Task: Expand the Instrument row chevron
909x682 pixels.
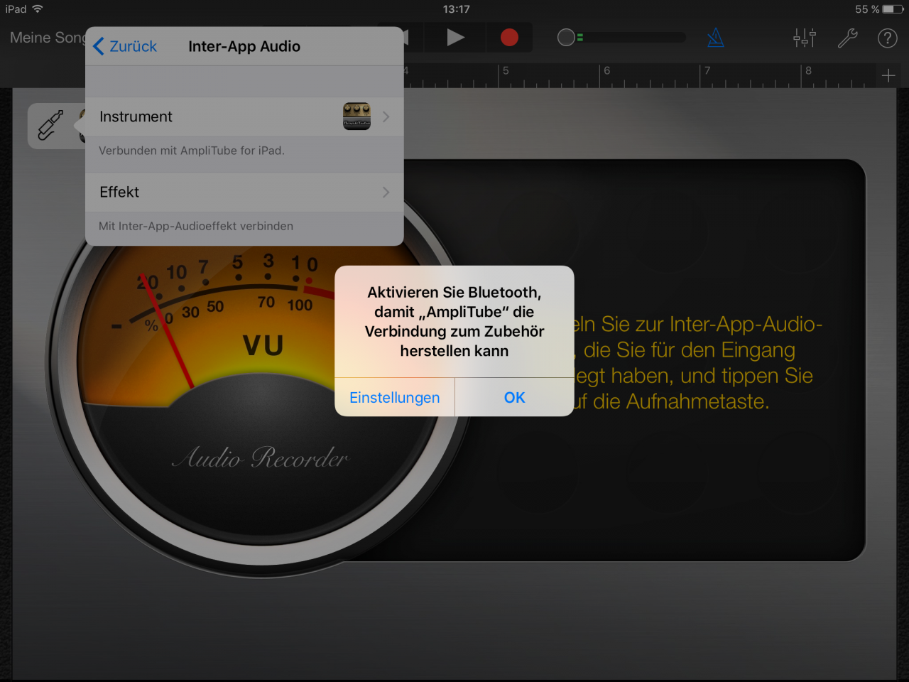Action: (386, 117)
